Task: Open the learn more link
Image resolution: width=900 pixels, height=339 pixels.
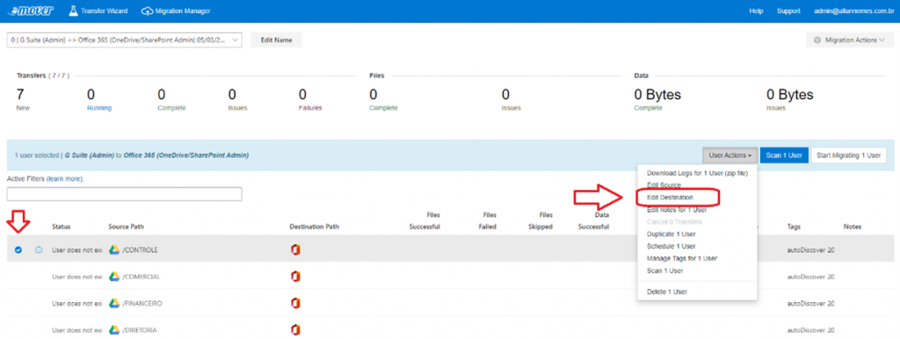Action: [64, 179]
